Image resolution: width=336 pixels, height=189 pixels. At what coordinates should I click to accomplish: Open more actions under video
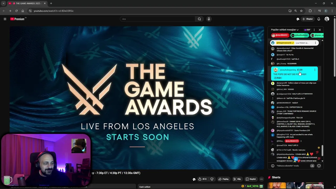click(261, 179)
